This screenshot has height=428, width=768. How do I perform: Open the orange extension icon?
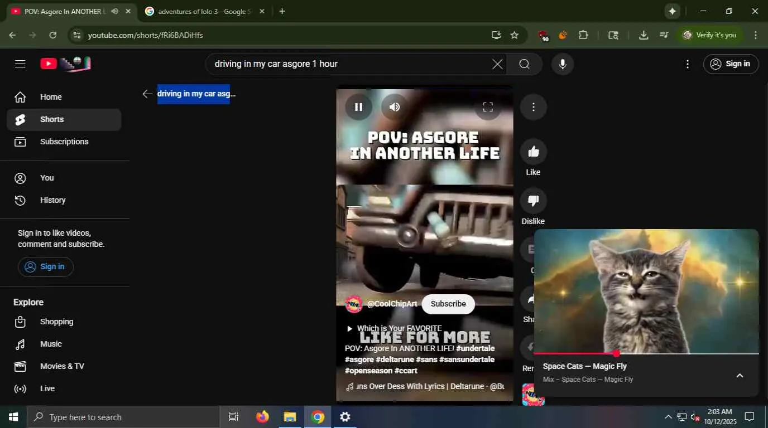tap(563, 35)
